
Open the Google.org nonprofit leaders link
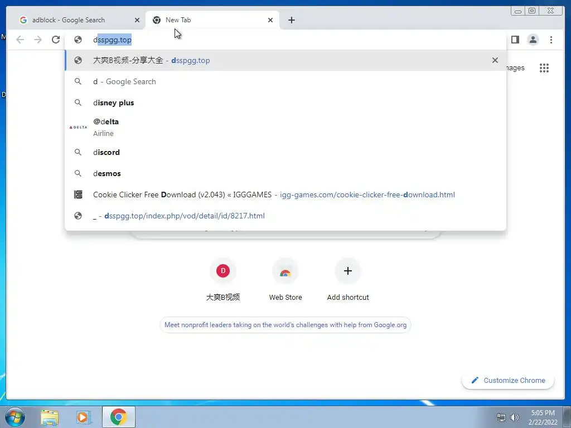click(x=285, y=325)
